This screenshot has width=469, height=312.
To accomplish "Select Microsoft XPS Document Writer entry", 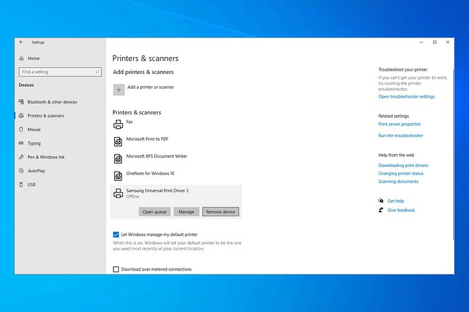I will pos(176,159).
